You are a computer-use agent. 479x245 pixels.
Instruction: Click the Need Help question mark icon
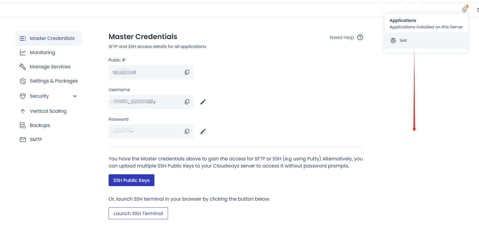point(360,37)
